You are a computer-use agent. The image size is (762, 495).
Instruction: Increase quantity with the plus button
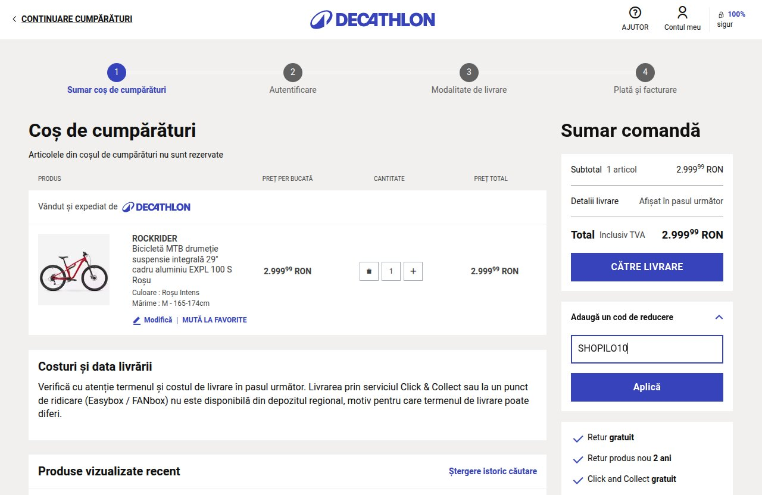[413, 271]
